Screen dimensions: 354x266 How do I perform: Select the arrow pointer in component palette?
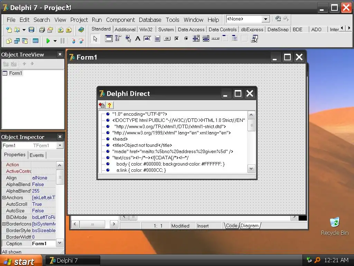[95, 39]
